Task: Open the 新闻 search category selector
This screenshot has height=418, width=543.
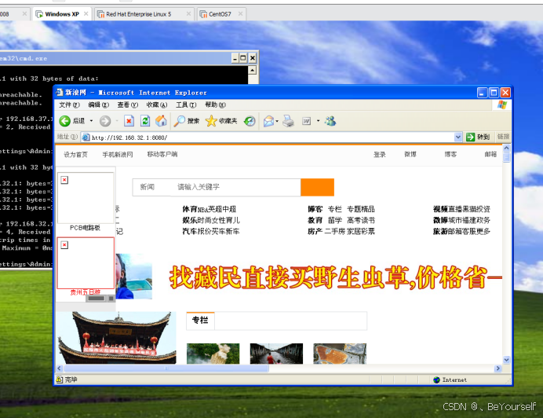Action: coord(148,187)
